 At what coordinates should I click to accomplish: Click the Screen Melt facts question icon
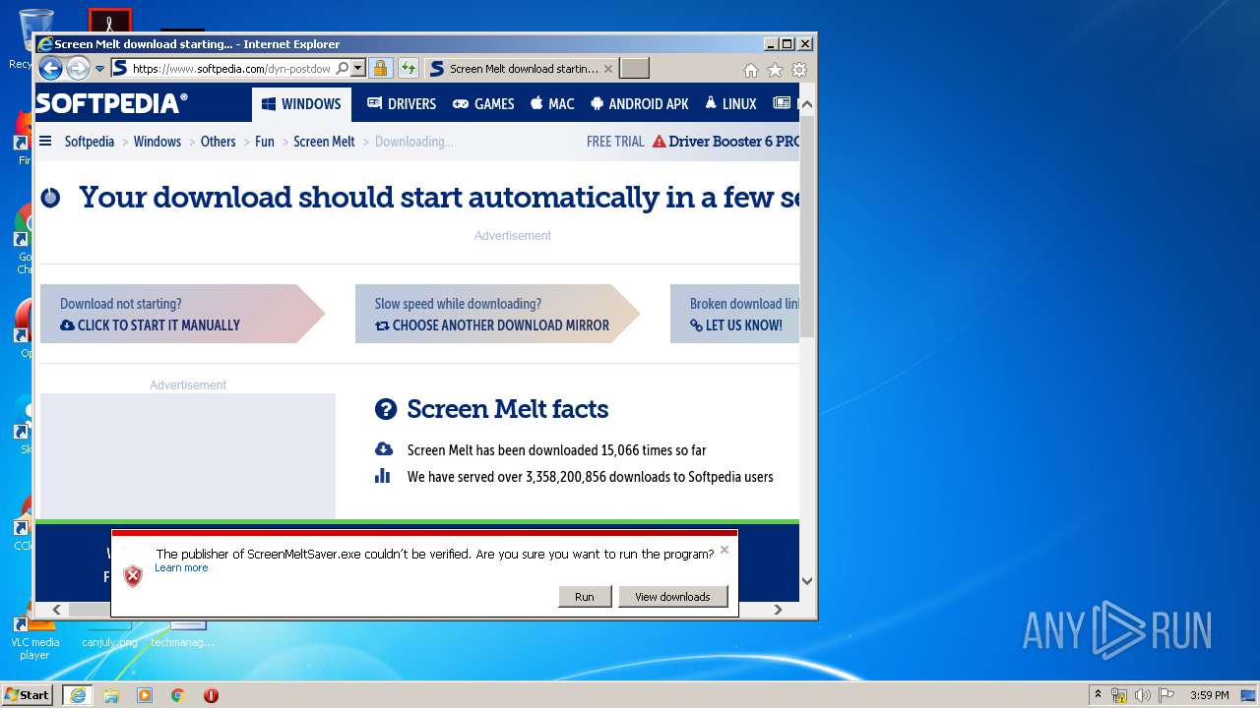(x=386, y=409)
